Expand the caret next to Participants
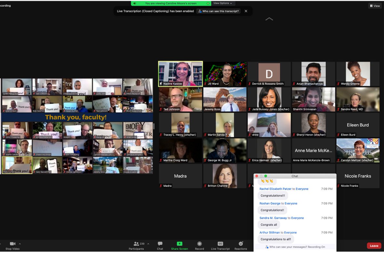The image size is (384, 253). coord(148,244)
